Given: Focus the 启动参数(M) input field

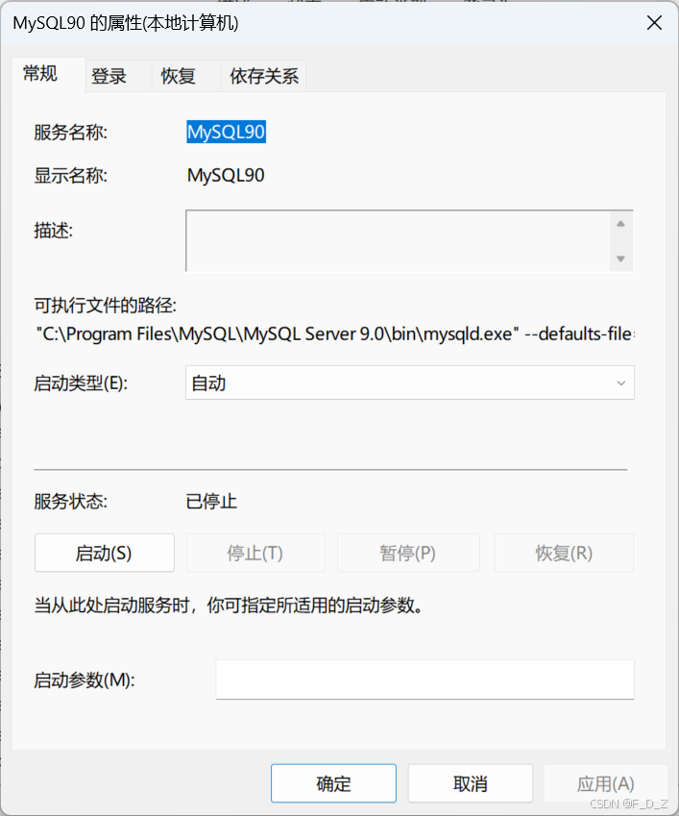Looking at the screenshot, I should (x=424, y=680).
